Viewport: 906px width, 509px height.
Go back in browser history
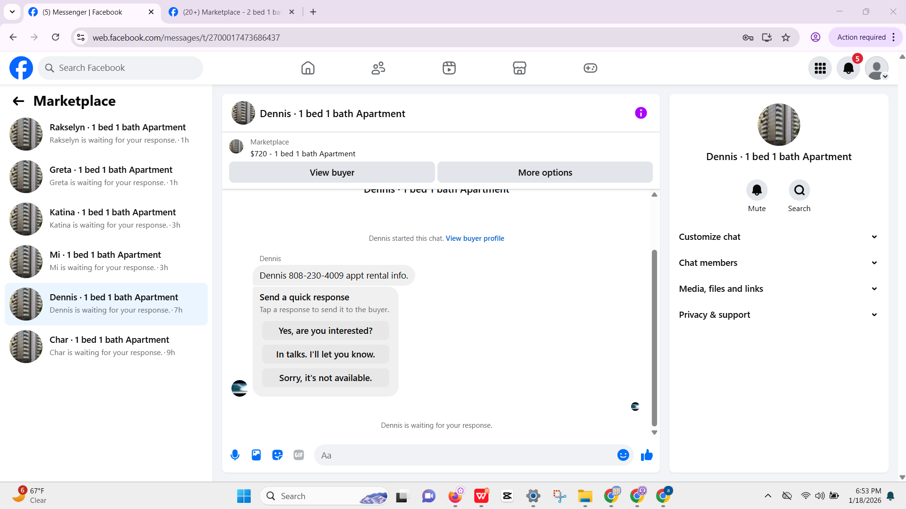point(13,37)
